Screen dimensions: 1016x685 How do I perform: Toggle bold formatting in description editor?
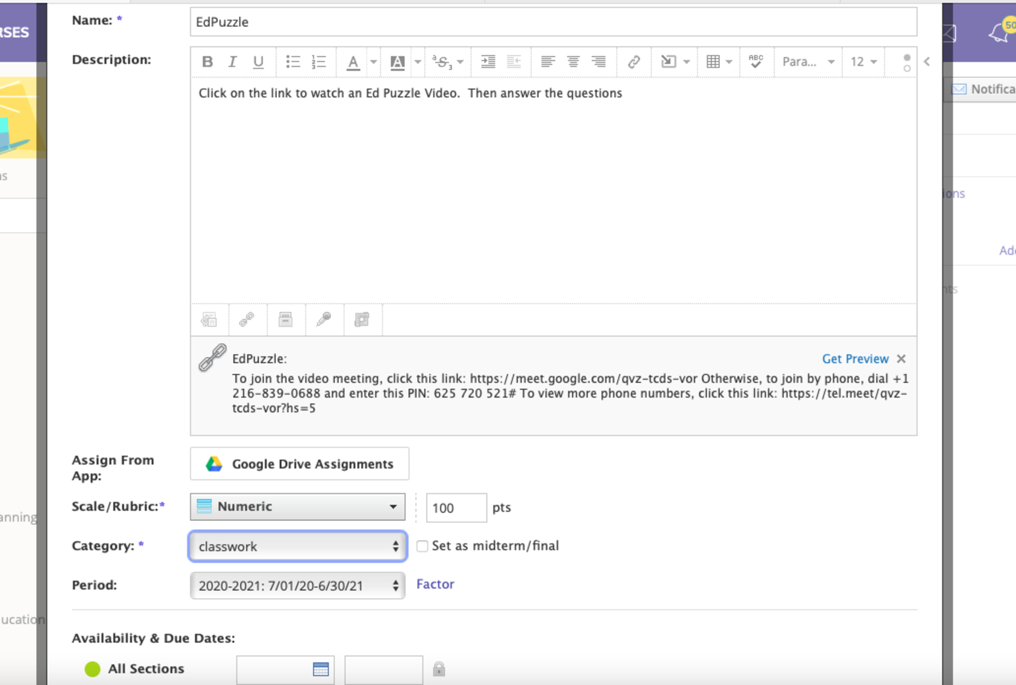click(207, 62)
